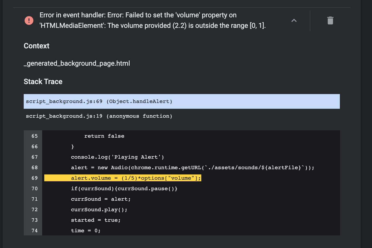The width and height of the screenshot is (372, 248).
Task: Click the console.log 'Playing Alert' line
Action: tap(118, 157)
